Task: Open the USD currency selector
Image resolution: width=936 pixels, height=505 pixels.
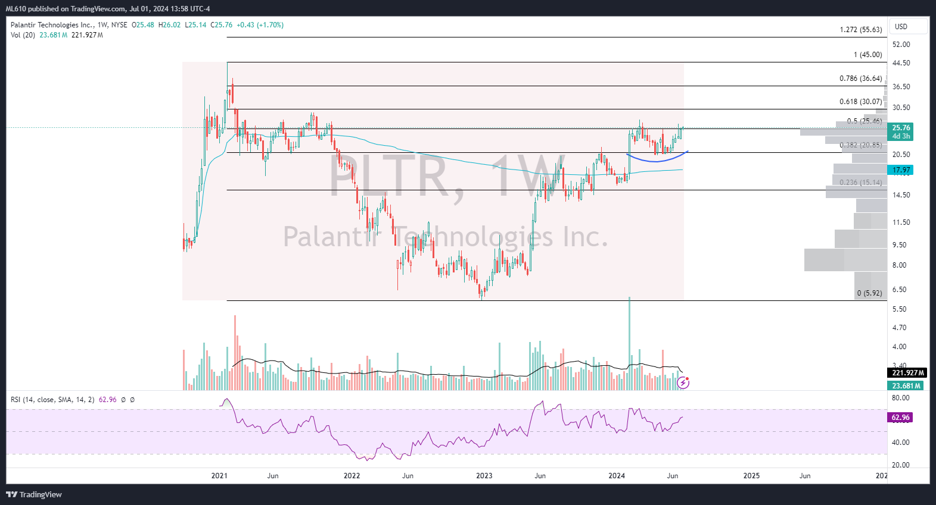Action: point(909,26)
